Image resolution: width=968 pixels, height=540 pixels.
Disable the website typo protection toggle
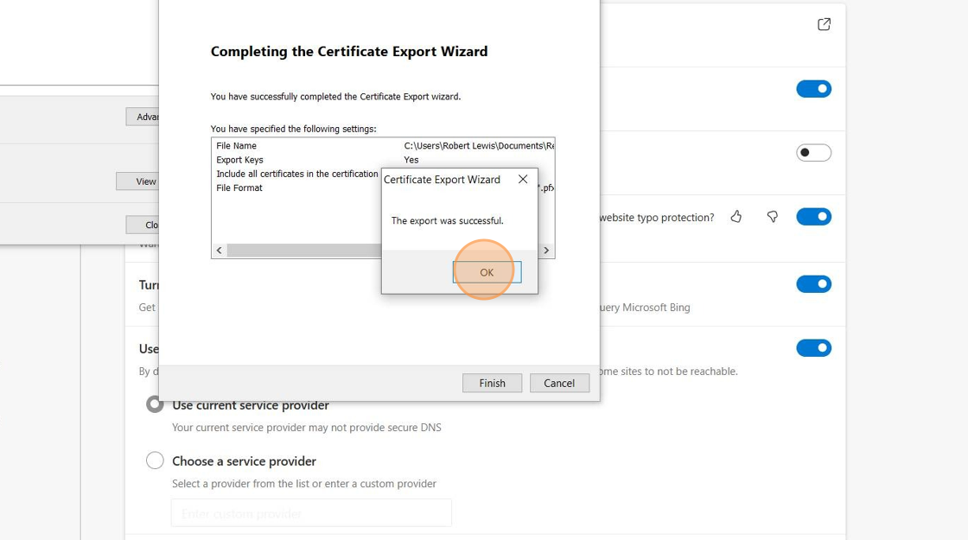(813, 217)
